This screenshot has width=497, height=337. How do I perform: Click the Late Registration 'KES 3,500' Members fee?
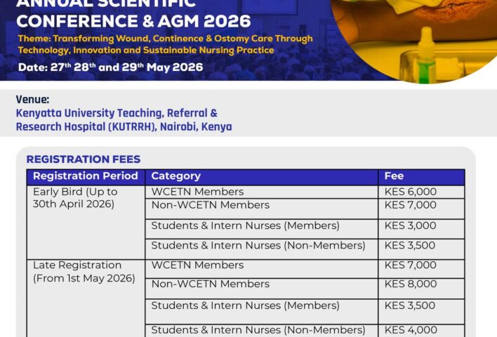click(422, 311)
